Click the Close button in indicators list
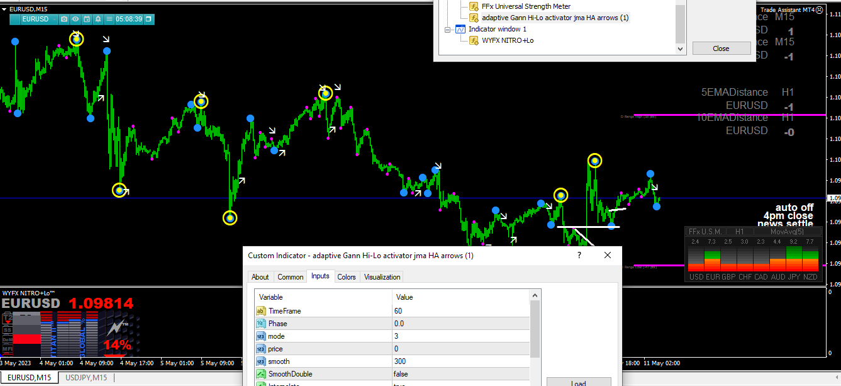Image resolution: width=841 pixels, height=386 pixels. coord(721,48)
